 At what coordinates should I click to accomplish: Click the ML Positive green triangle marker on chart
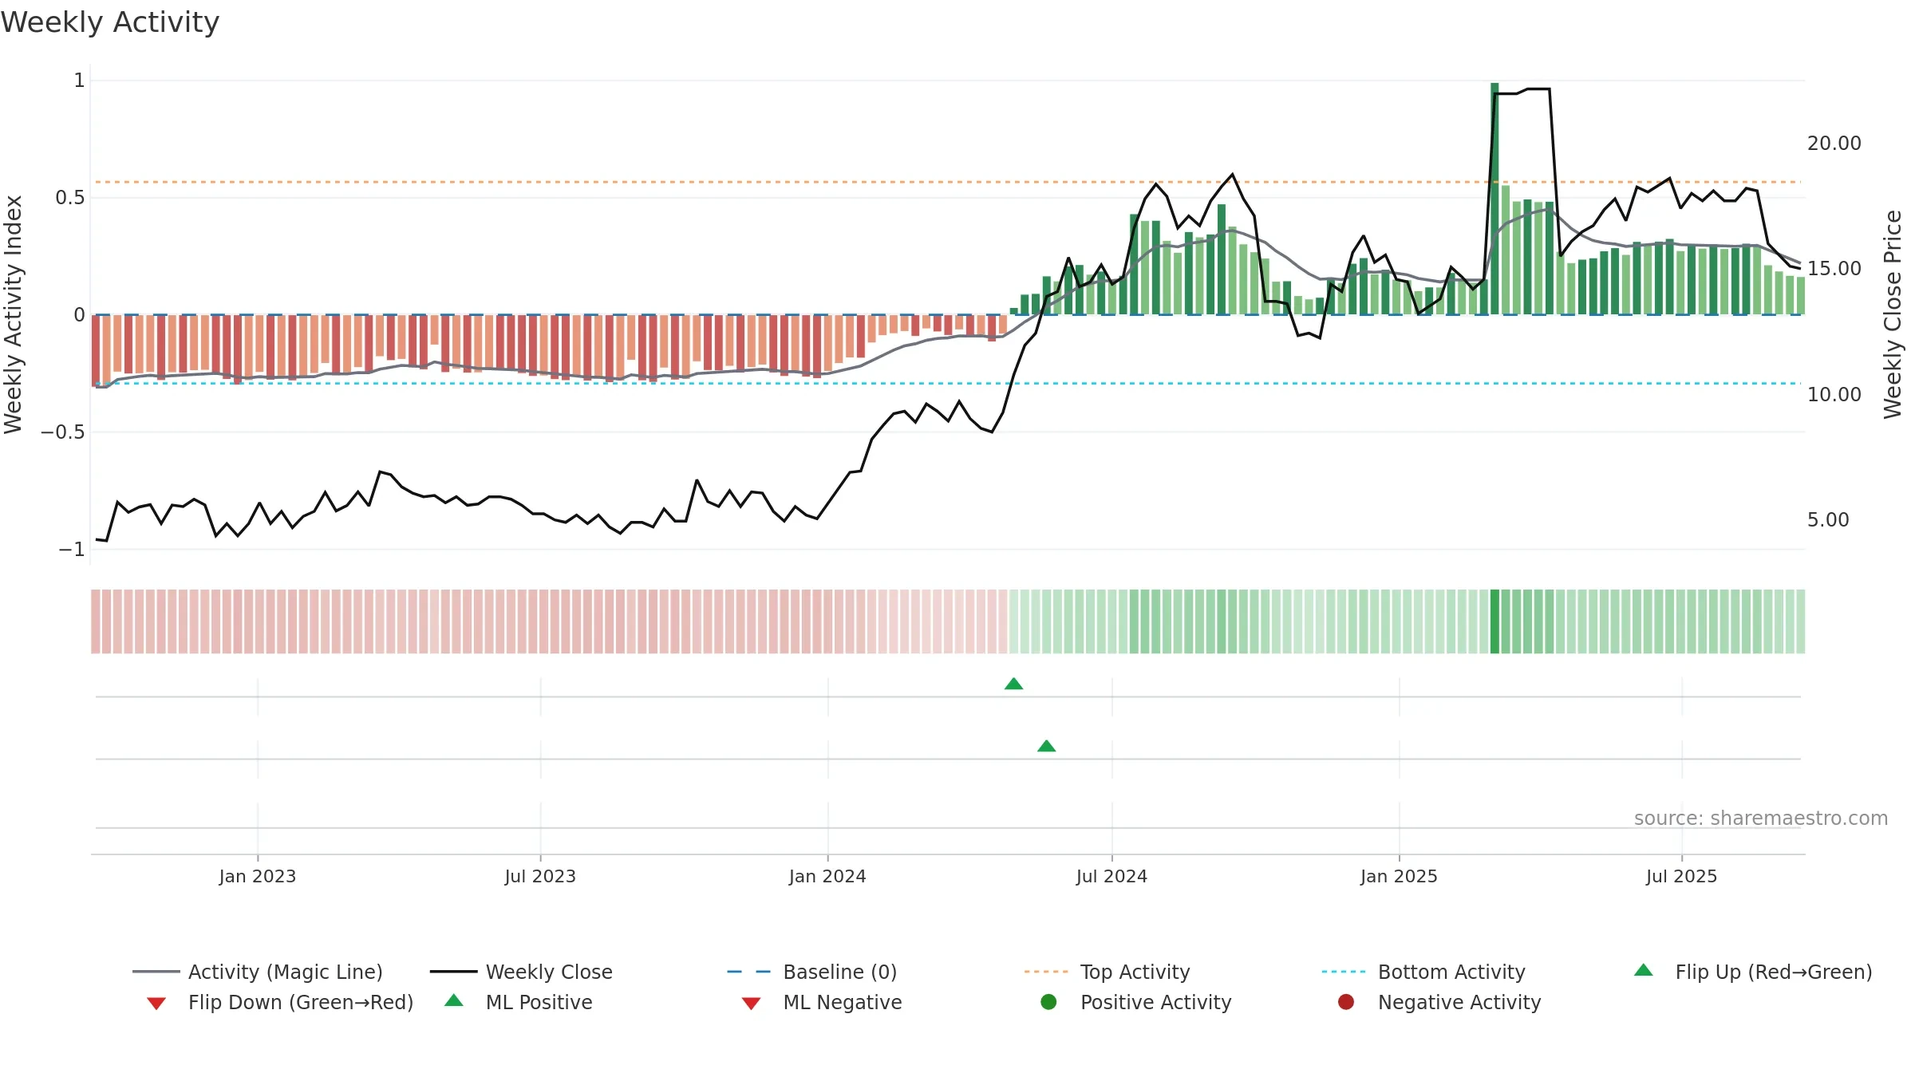tap(1046, 746)
